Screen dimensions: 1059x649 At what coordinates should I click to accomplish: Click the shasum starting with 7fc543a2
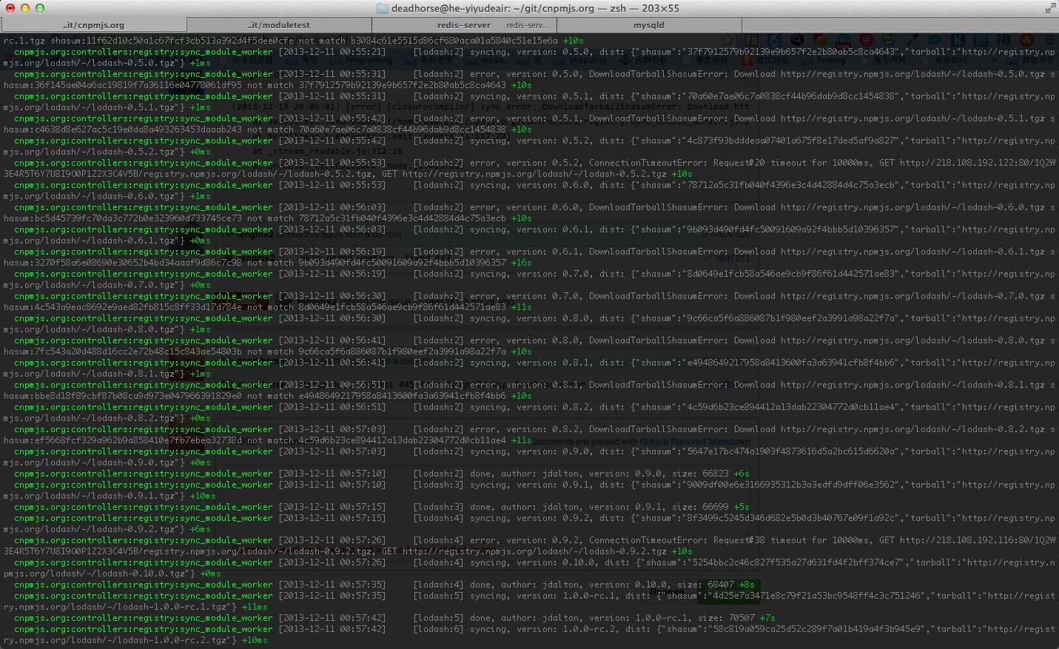click(138, 352)
